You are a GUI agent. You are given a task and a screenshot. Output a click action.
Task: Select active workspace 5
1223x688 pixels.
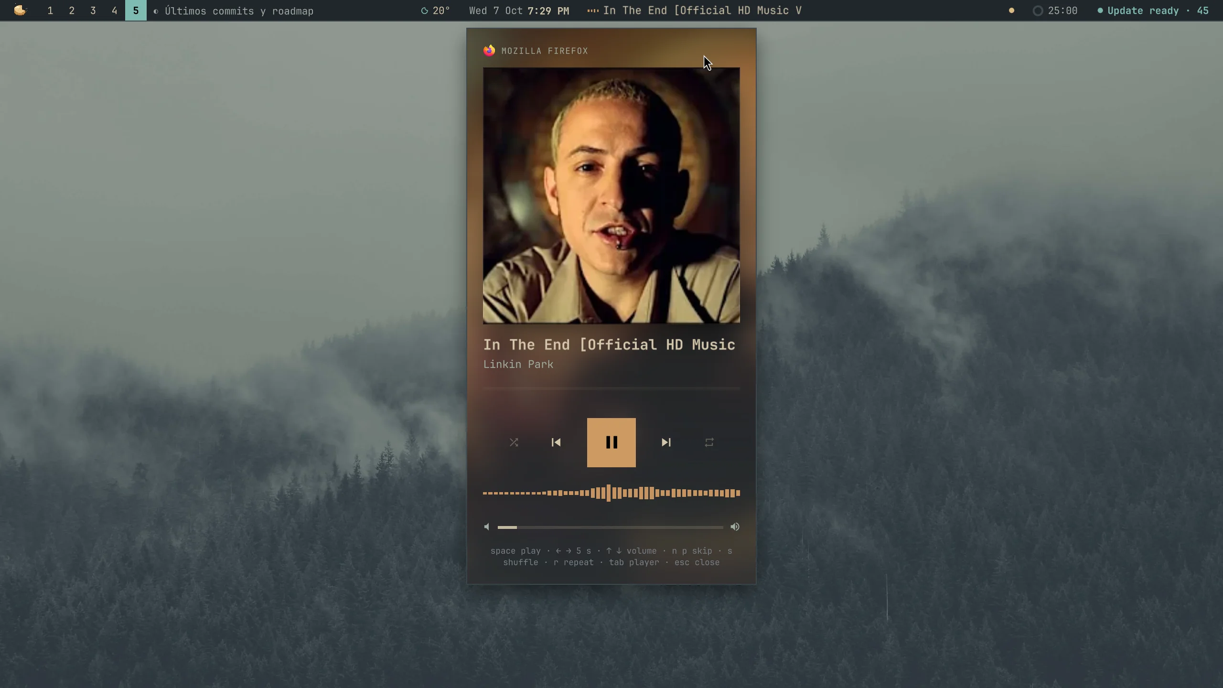(136, 11)
